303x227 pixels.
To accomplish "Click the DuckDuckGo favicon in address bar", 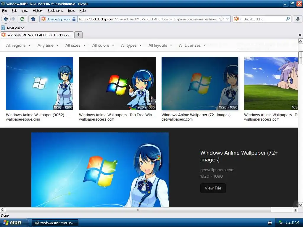I will pos(43,19).
